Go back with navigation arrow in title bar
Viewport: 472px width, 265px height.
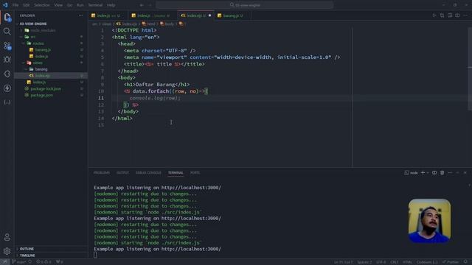(x=142, y=5)
